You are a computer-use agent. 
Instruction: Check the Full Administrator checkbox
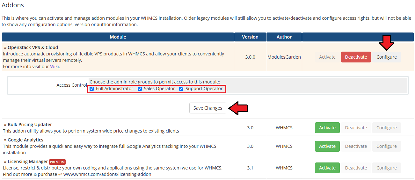click(92, 89)
